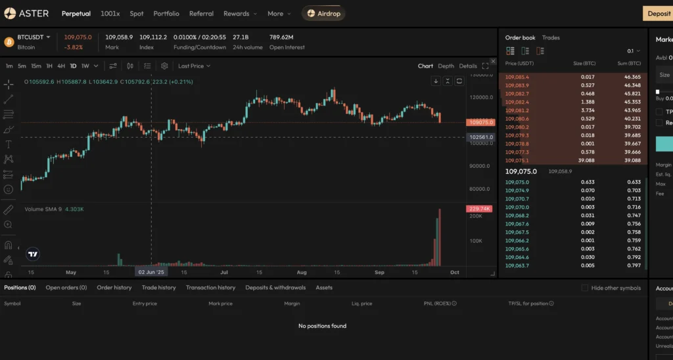
Task: Click the down-arrow chart legend button
Action: click(436, 81)
